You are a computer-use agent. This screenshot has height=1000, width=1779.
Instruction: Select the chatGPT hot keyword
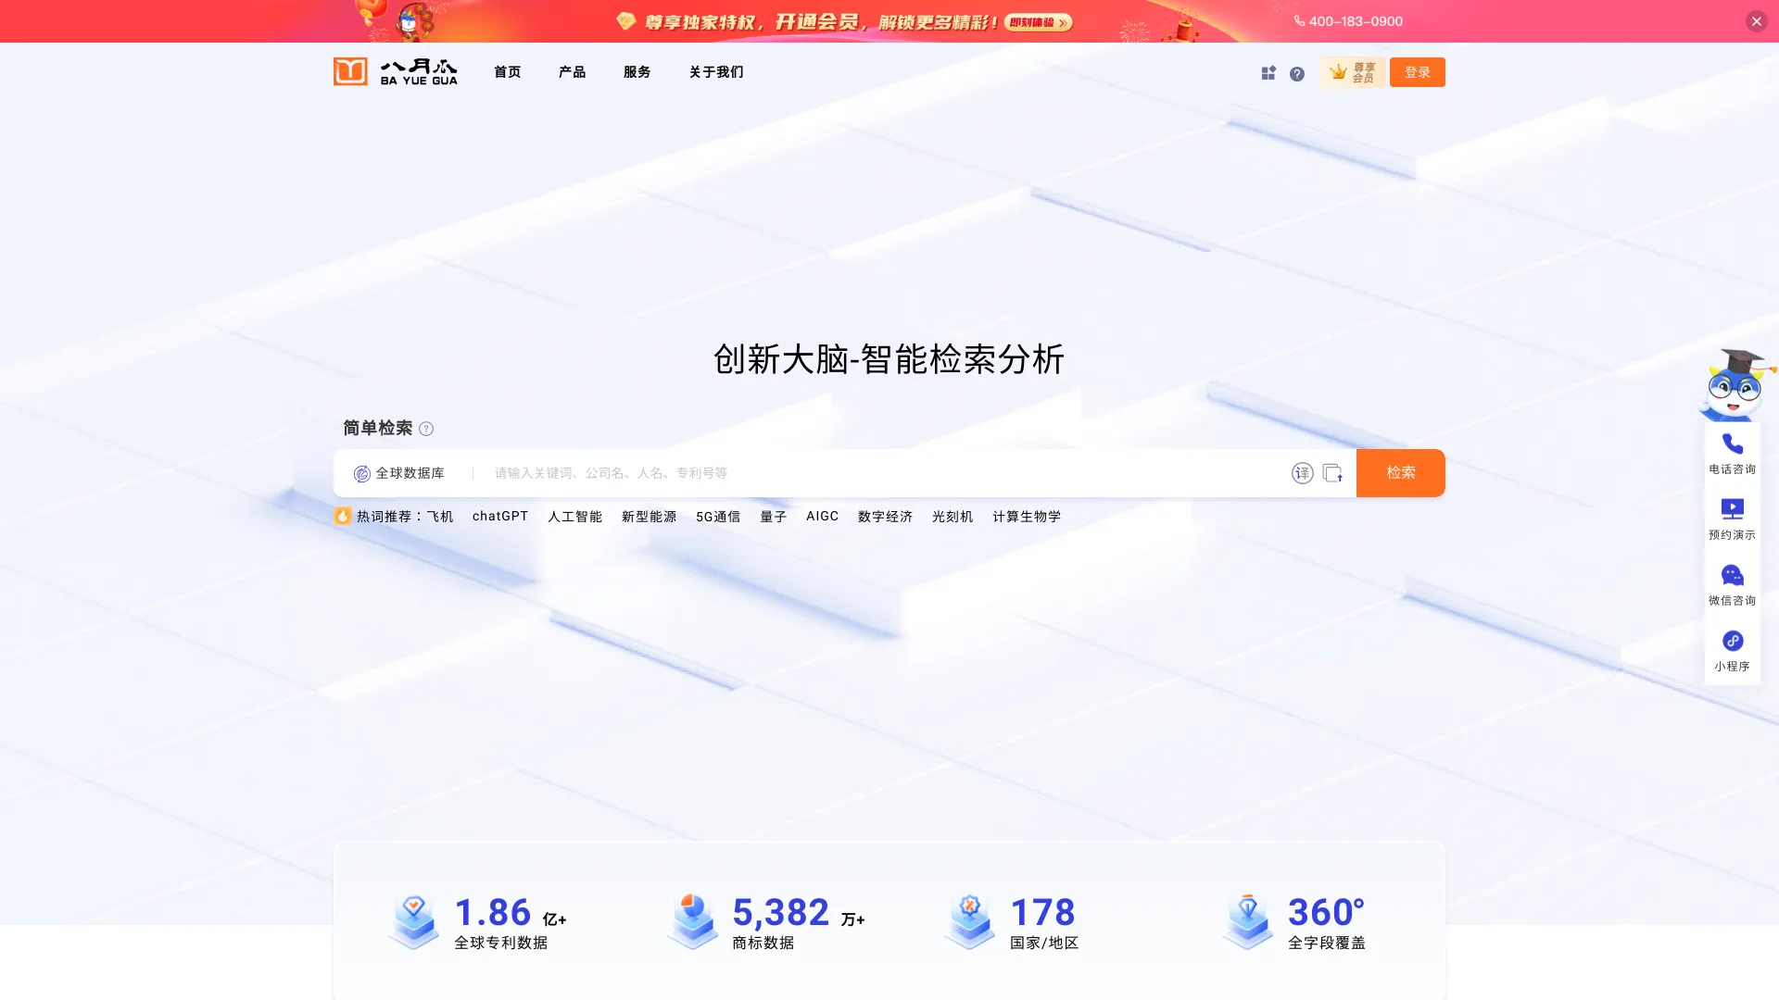click(499, 516)
